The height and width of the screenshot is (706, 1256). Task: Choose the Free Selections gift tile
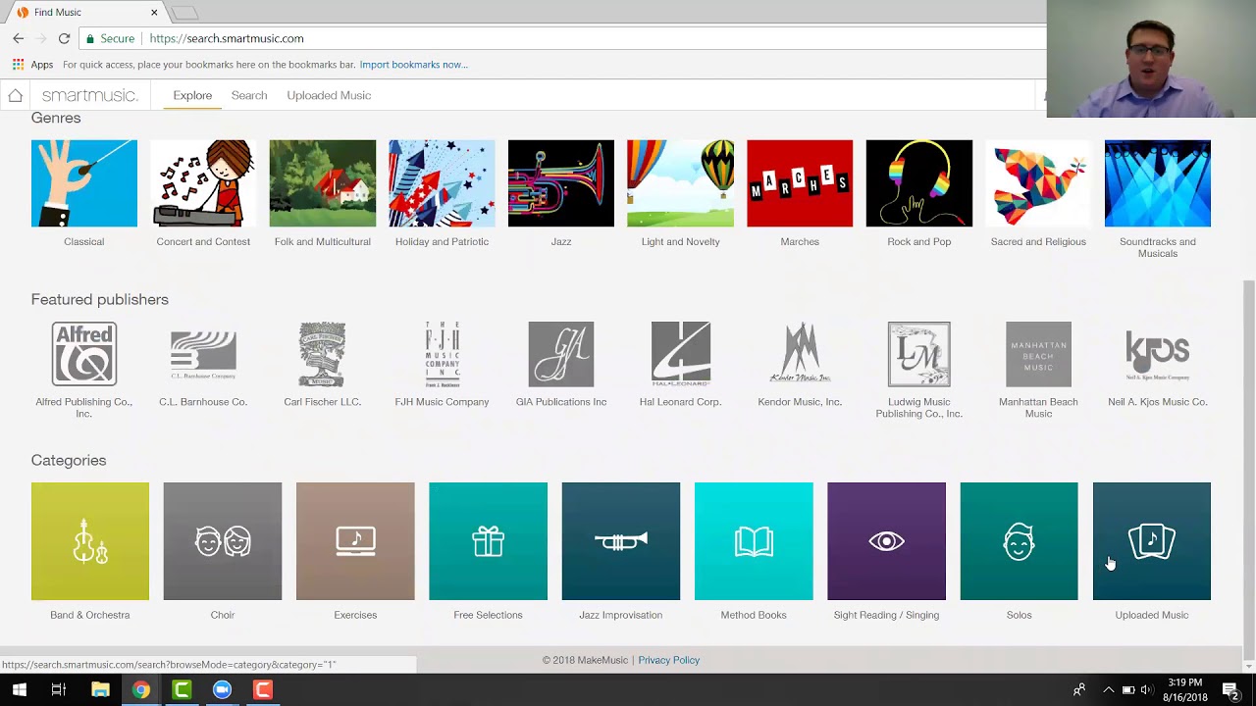488,541
